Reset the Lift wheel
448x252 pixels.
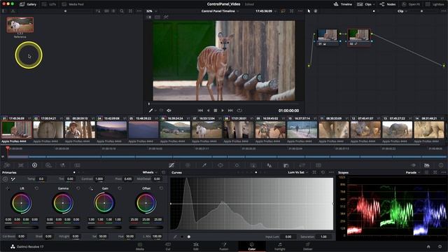click(36, 188)
